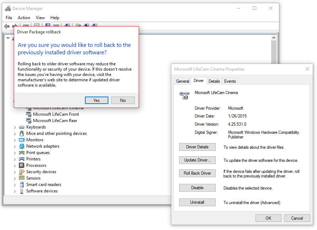Collapse the root computer node in the device tree

pos(8,38)
